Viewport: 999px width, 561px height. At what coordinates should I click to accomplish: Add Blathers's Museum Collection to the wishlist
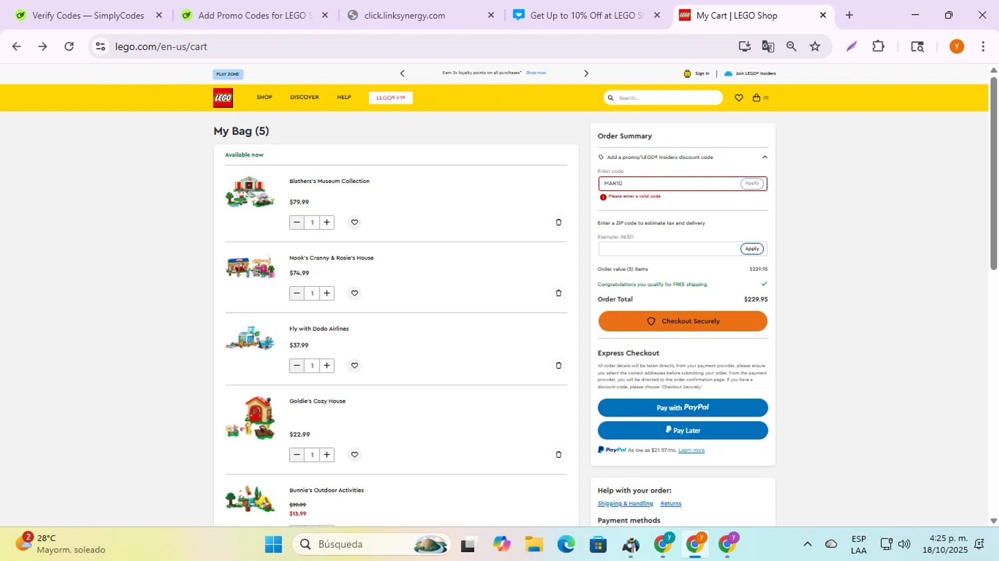(x=354, y=222)
